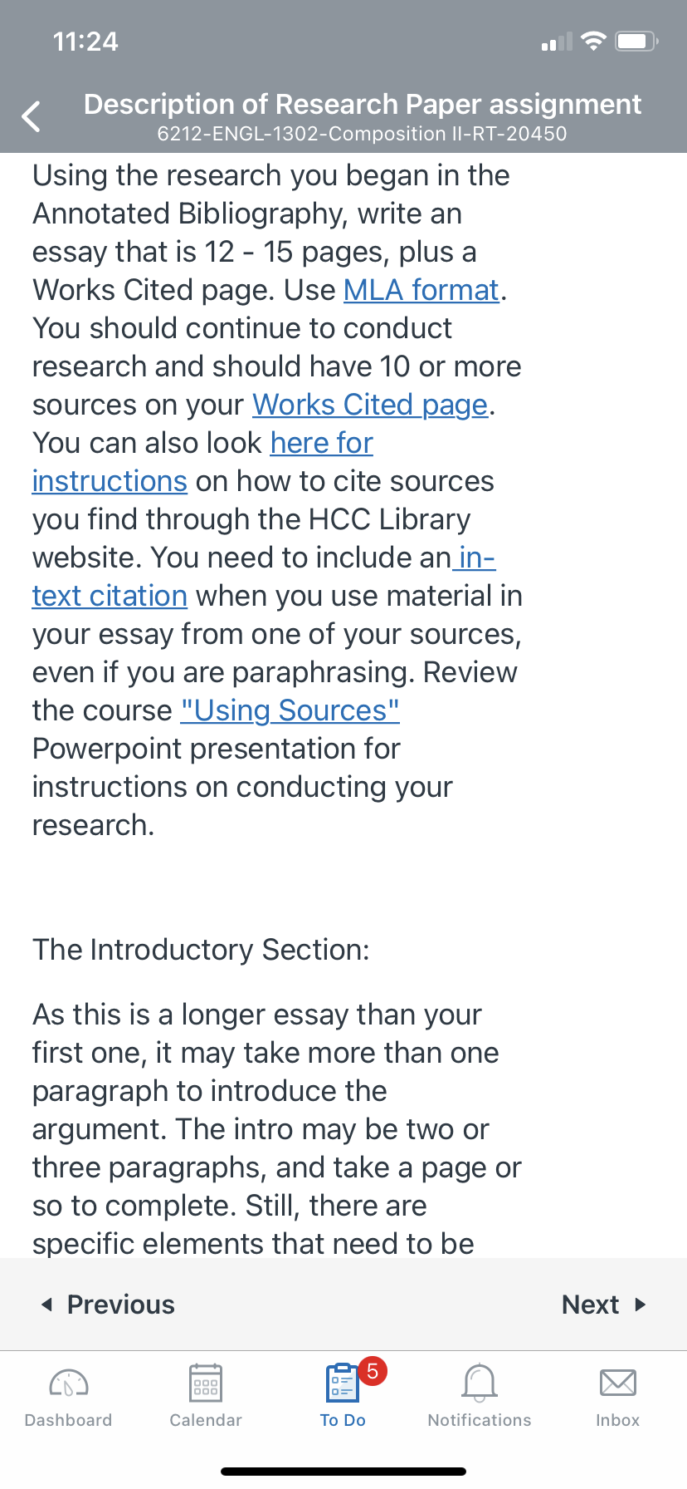The height and width of the screenshot is (1489, 687).
Task: Open the in-text citation link
Action: coord(110,596)
